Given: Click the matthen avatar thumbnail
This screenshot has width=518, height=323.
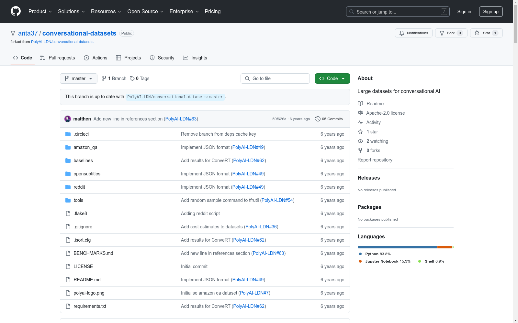Looking at the screenshot, I should (x=68, y=119).
